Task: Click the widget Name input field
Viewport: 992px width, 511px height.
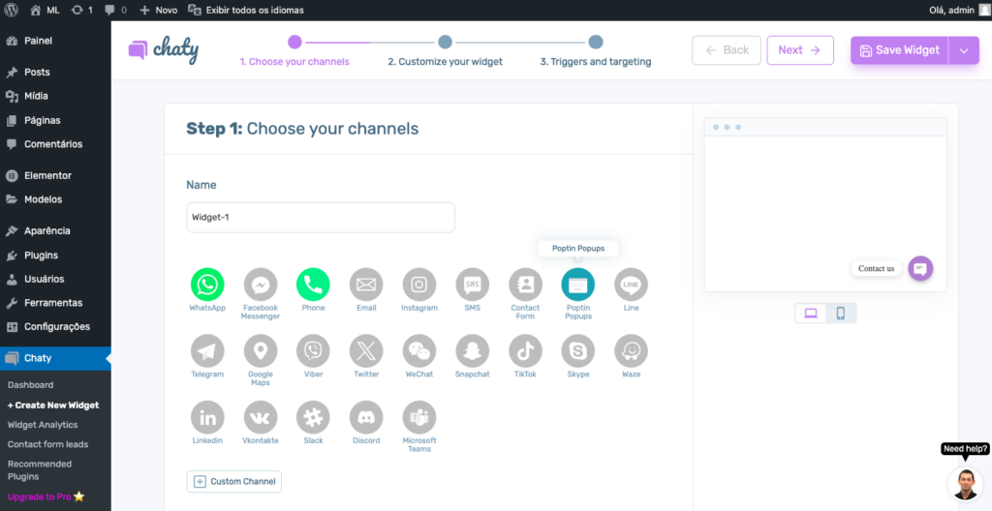Action: (321, 218)
